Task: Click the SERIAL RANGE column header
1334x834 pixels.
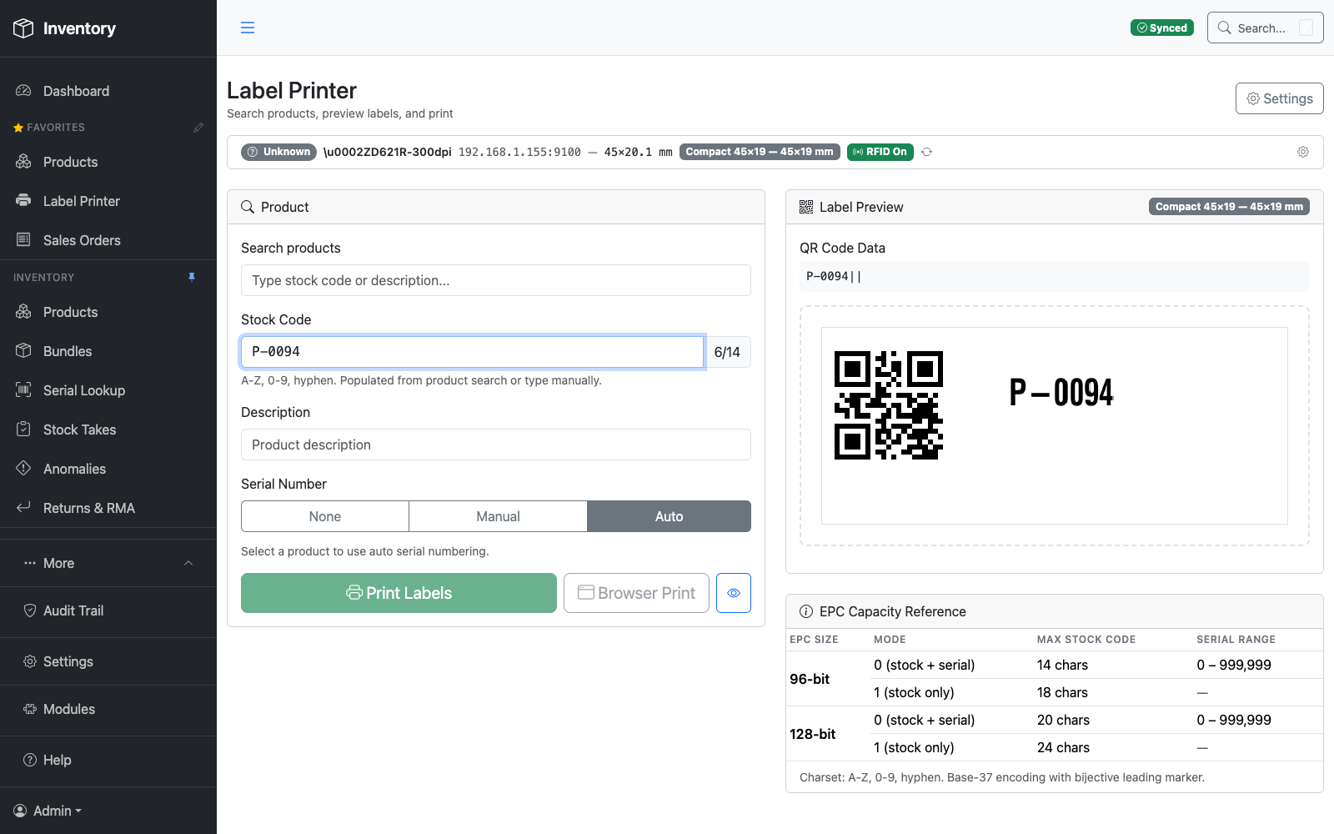Action: coord(1236,640)
